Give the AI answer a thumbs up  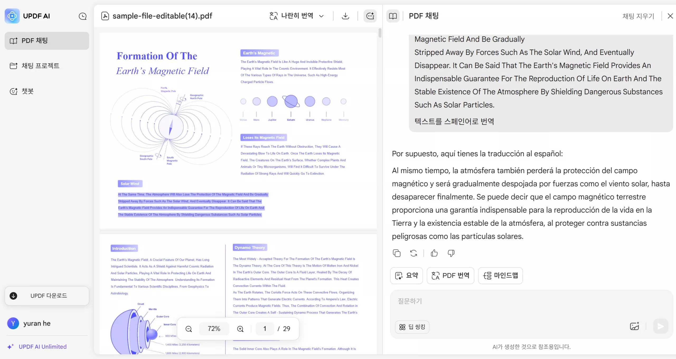point(434,253)
